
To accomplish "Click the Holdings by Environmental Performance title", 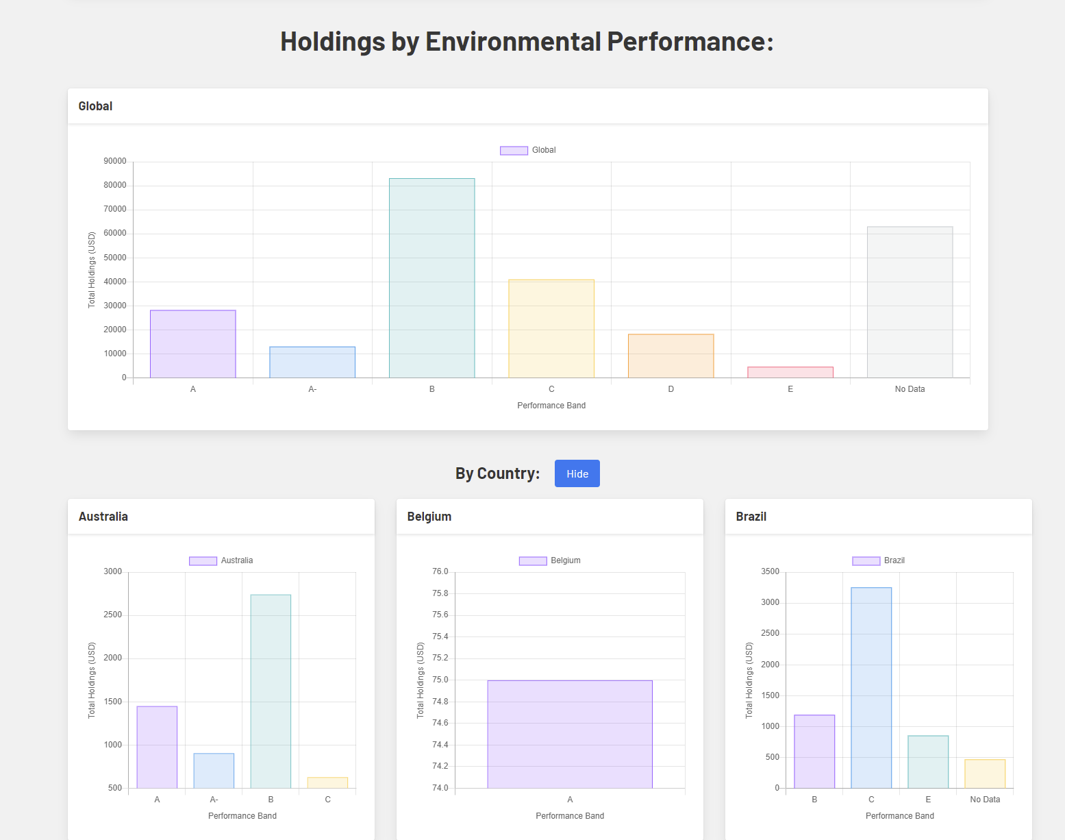I will 527,41.
